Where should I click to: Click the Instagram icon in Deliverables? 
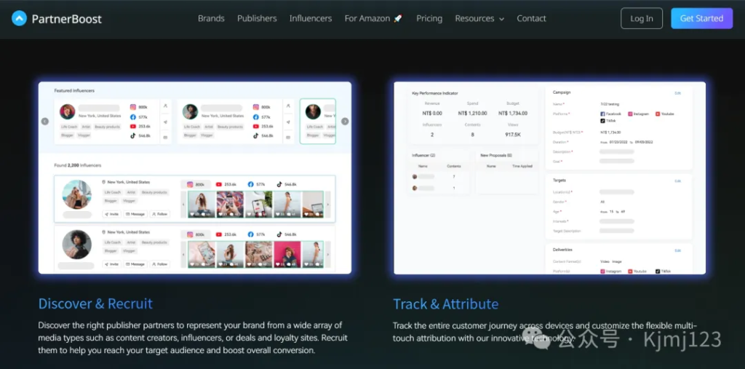tap(602, 271)
